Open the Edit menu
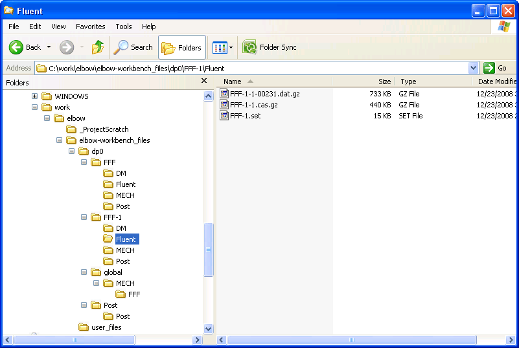This screenshot has width=519, height=348. click(x=35, y=27)
